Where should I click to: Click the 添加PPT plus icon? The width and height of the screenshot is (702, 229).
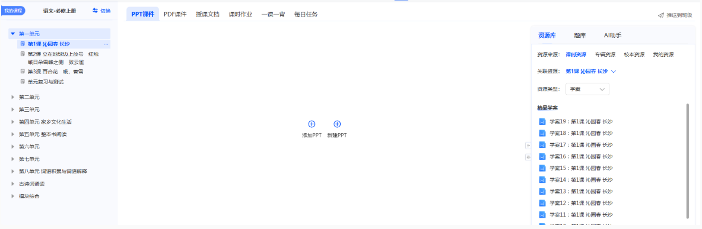[x=312, y=124]
